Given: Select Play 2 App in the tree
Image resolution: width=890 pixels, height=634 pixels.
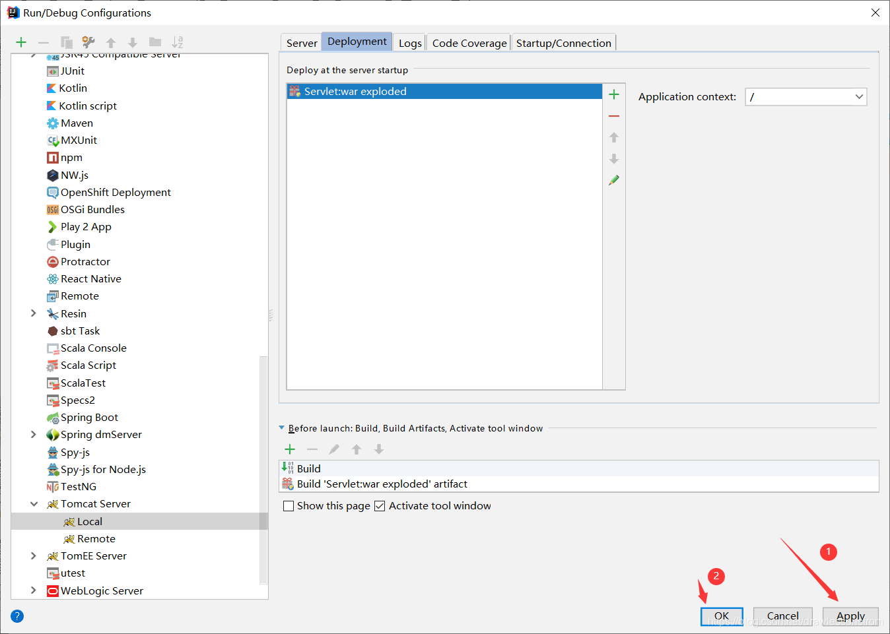Looking at the screenshot, I should coord(86,226).
